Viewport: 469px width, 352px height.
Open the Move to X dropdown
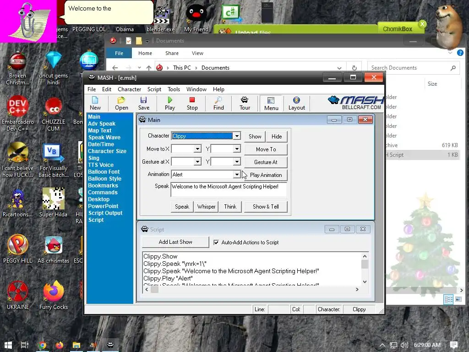click(x=197, y=149)
